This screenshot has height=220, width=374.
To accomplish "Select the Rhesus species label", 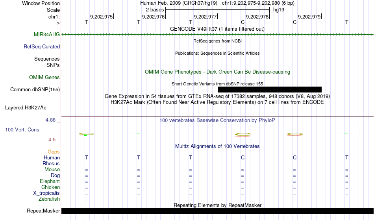I will click(51, 163).
